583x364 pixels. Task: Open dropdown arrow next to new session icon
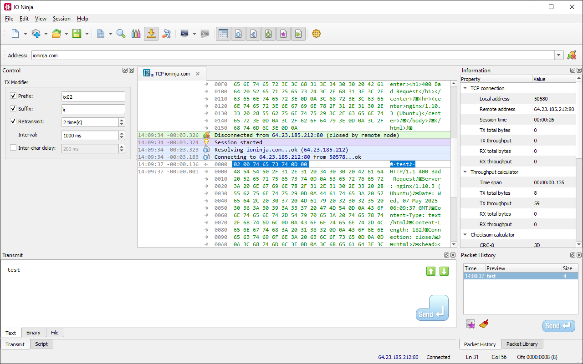coord(25,34)
